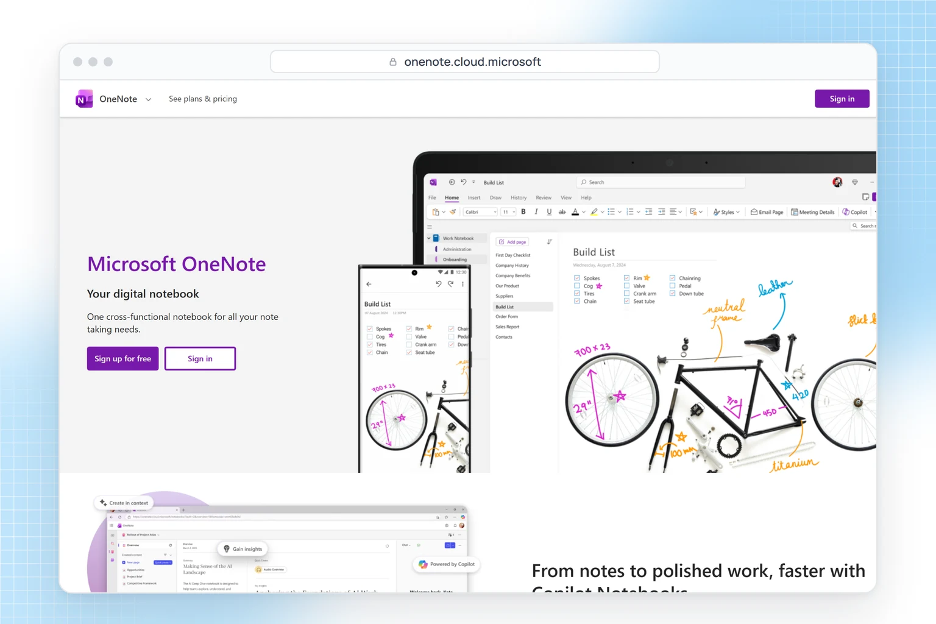
Task: Toggle bold formatting in the ribbon
Action: (x=523, y=211)
